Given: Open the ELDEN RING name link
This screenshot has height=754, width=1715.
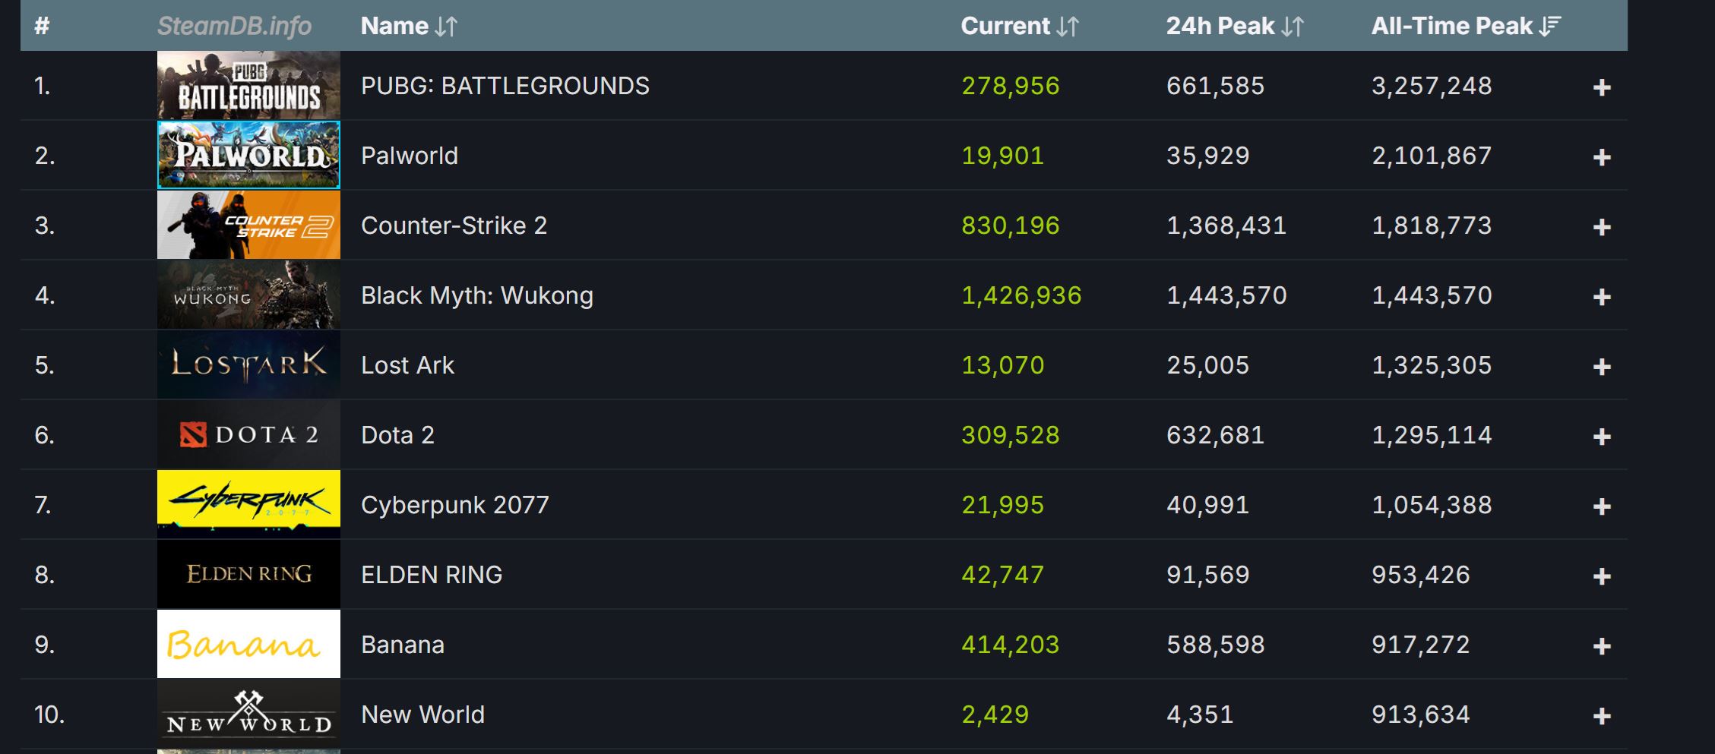Looking at the screenshot, I should [432, 575].
